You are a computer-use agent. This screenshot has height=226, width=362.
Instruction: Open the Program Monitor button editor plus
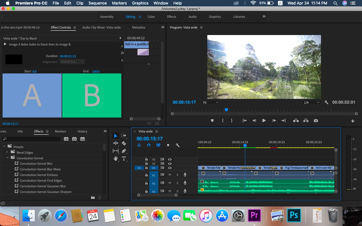[353, 121]
